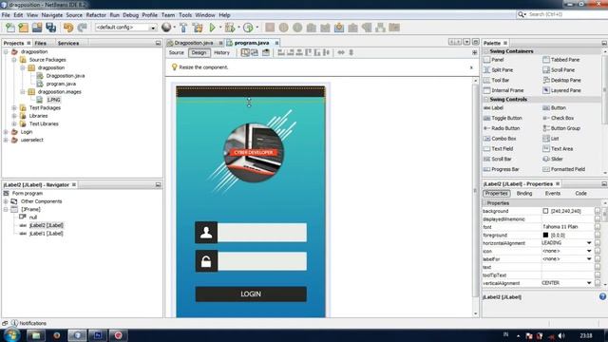
Task: Switch to the Files tab
Action: [x=40, y=43]
